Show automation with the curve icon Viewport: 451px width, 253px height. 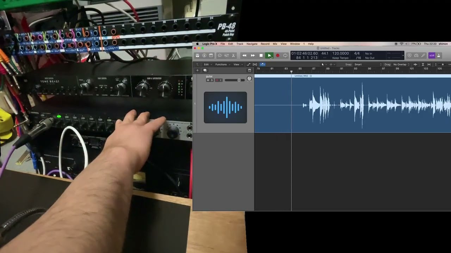tap(248, 64)
